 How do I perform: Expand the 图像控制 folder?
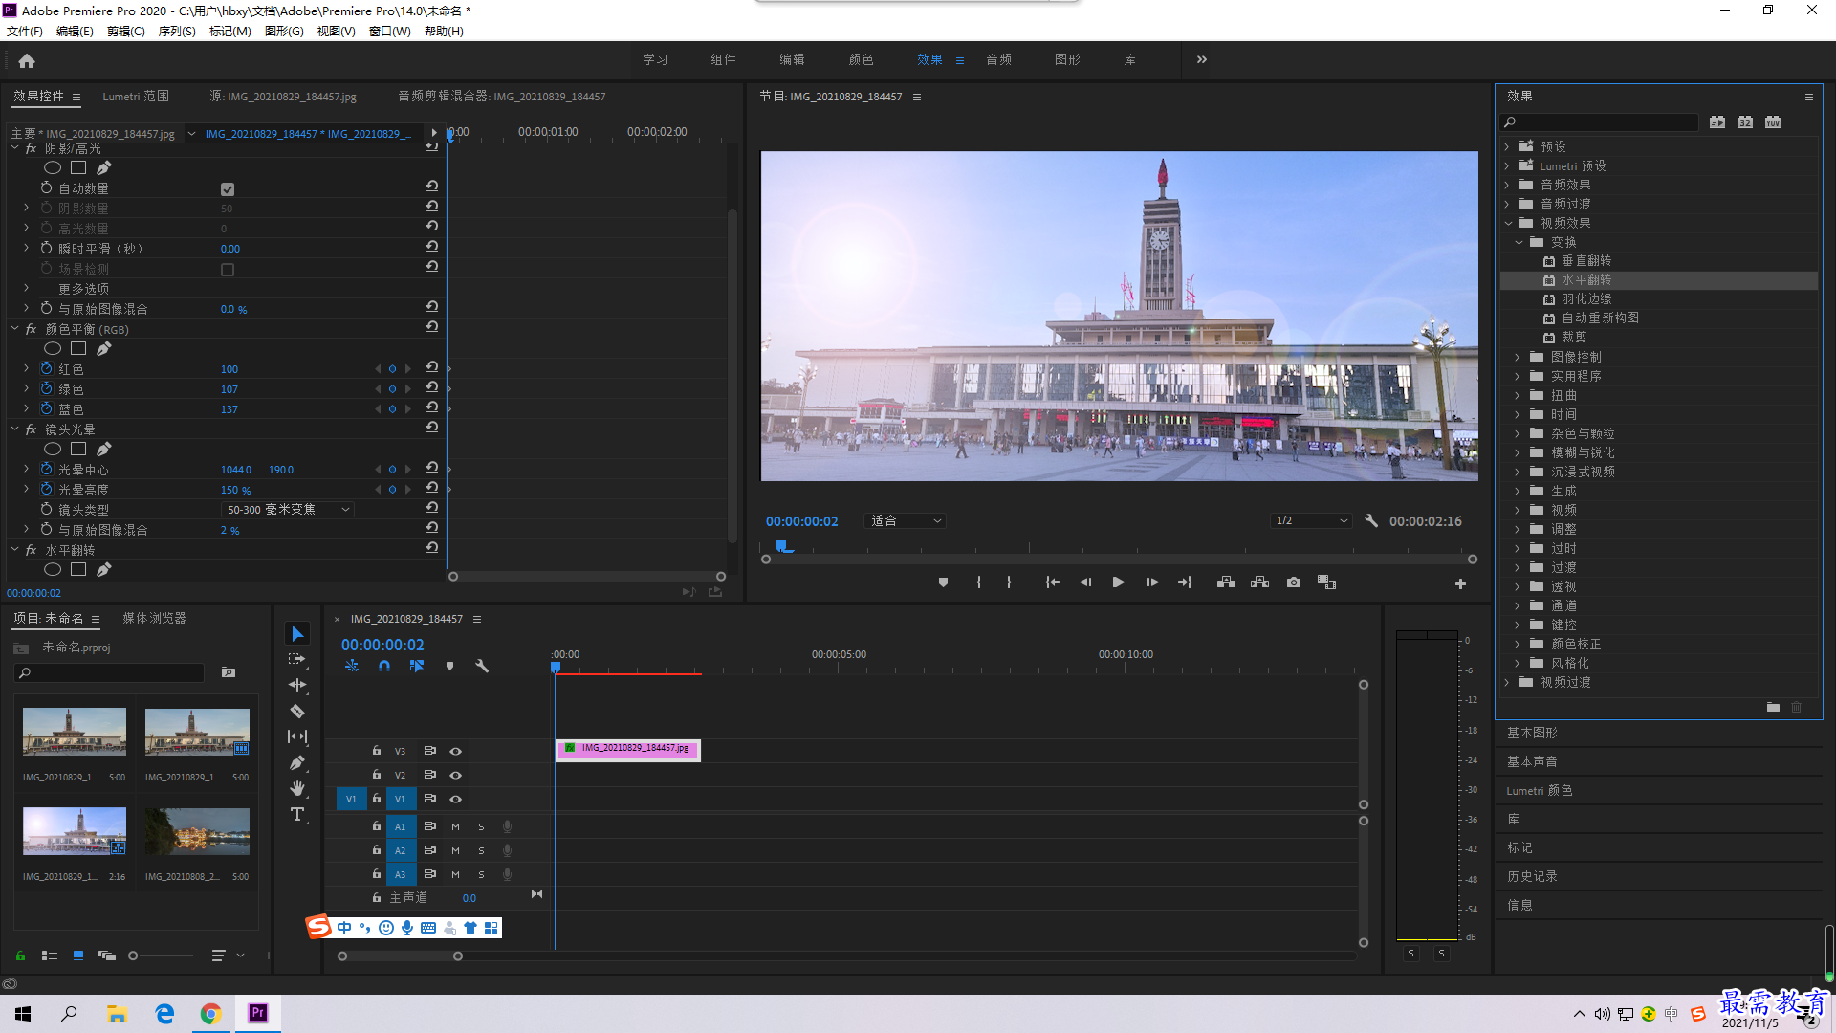[x=1518, y=358]
